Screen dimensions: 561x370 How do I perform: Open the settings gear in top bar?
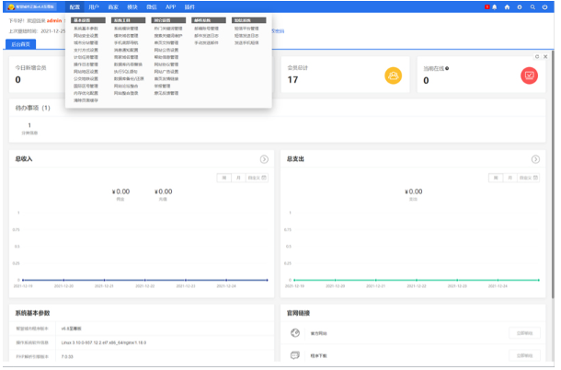[520, 6]
